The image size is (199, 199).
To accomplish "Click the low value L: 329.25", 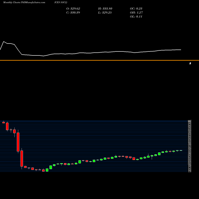I will point(105,13).
